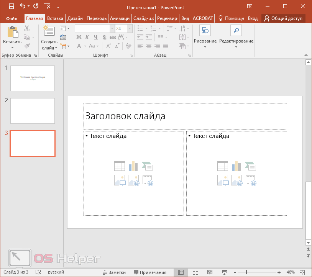This screenshot has height=277, width=312.
Task: Center align the text
Action: (x=149, y=46)
